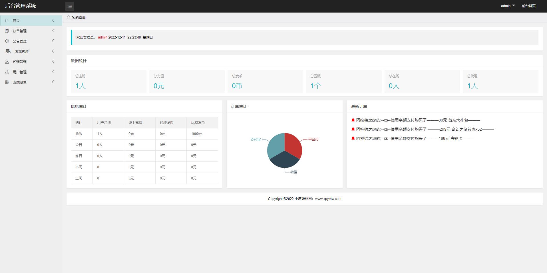Click the home icon beside 首页
This screenshot has height=273, width=547.
[x=7, y=21]
